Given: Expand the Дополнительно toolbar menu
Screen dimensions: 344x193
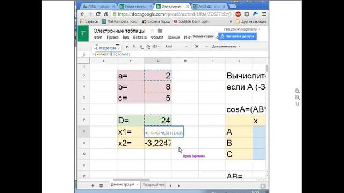Looking at the screenshot, I should (x=226, y=47).
